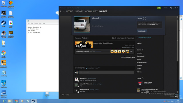Click the profile avatar car picture
Screen dimensions: 183x103
[x=82, y=24]
